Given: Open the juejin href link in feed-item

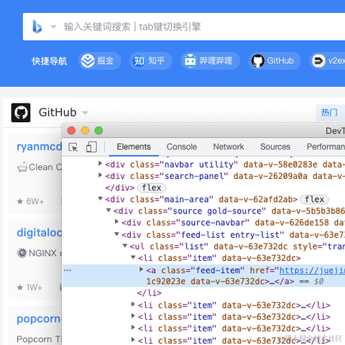Looking at the screenshot, I should [x=312, y=270].
